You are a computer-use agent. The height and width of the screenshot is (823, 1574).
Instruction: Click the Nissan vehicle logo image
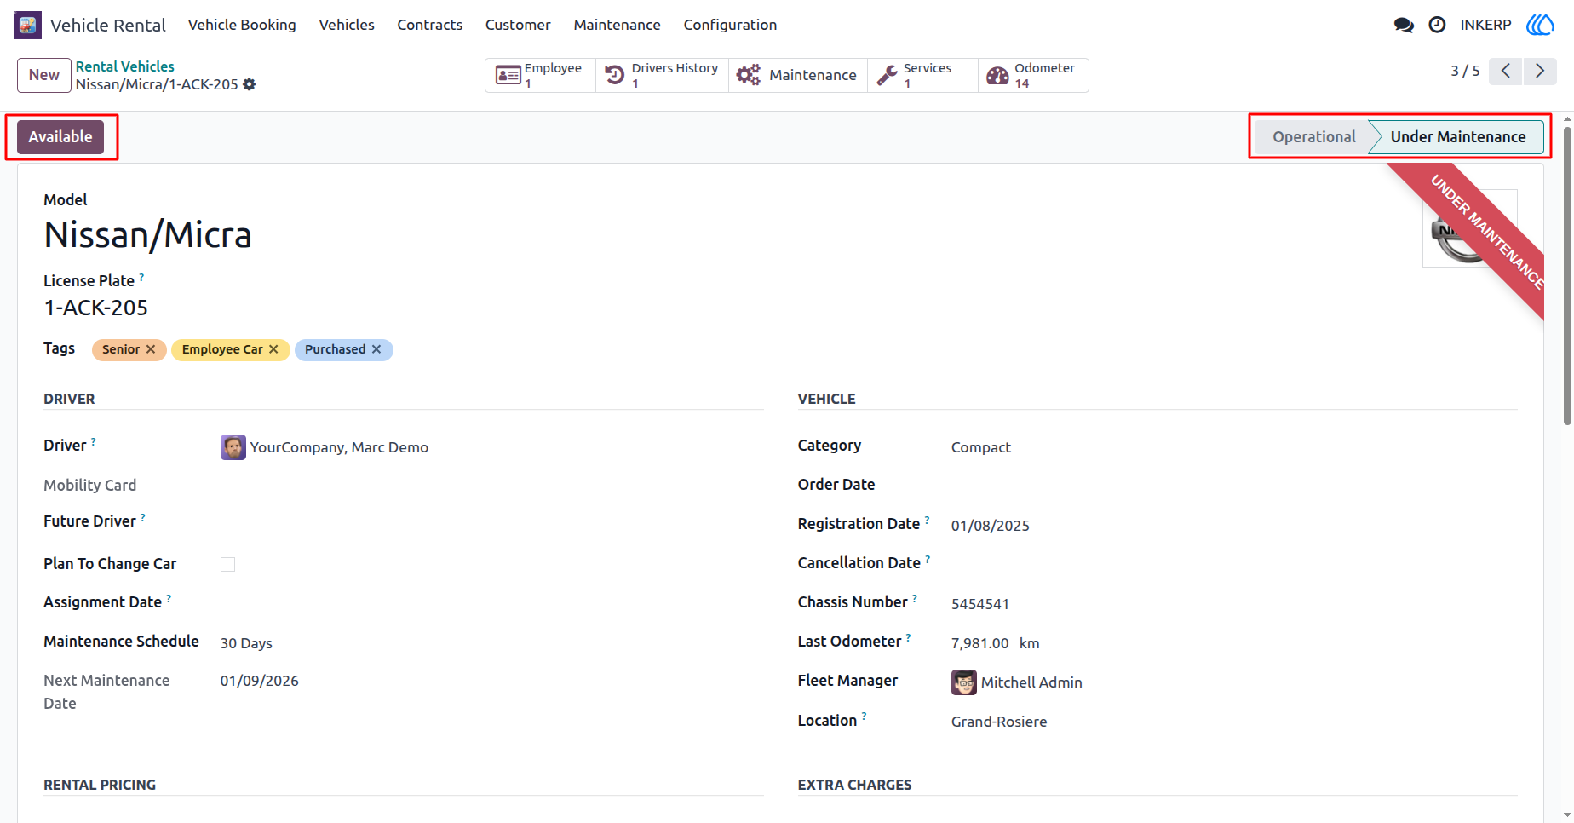pyautogui.click(x=1469, y=228)
